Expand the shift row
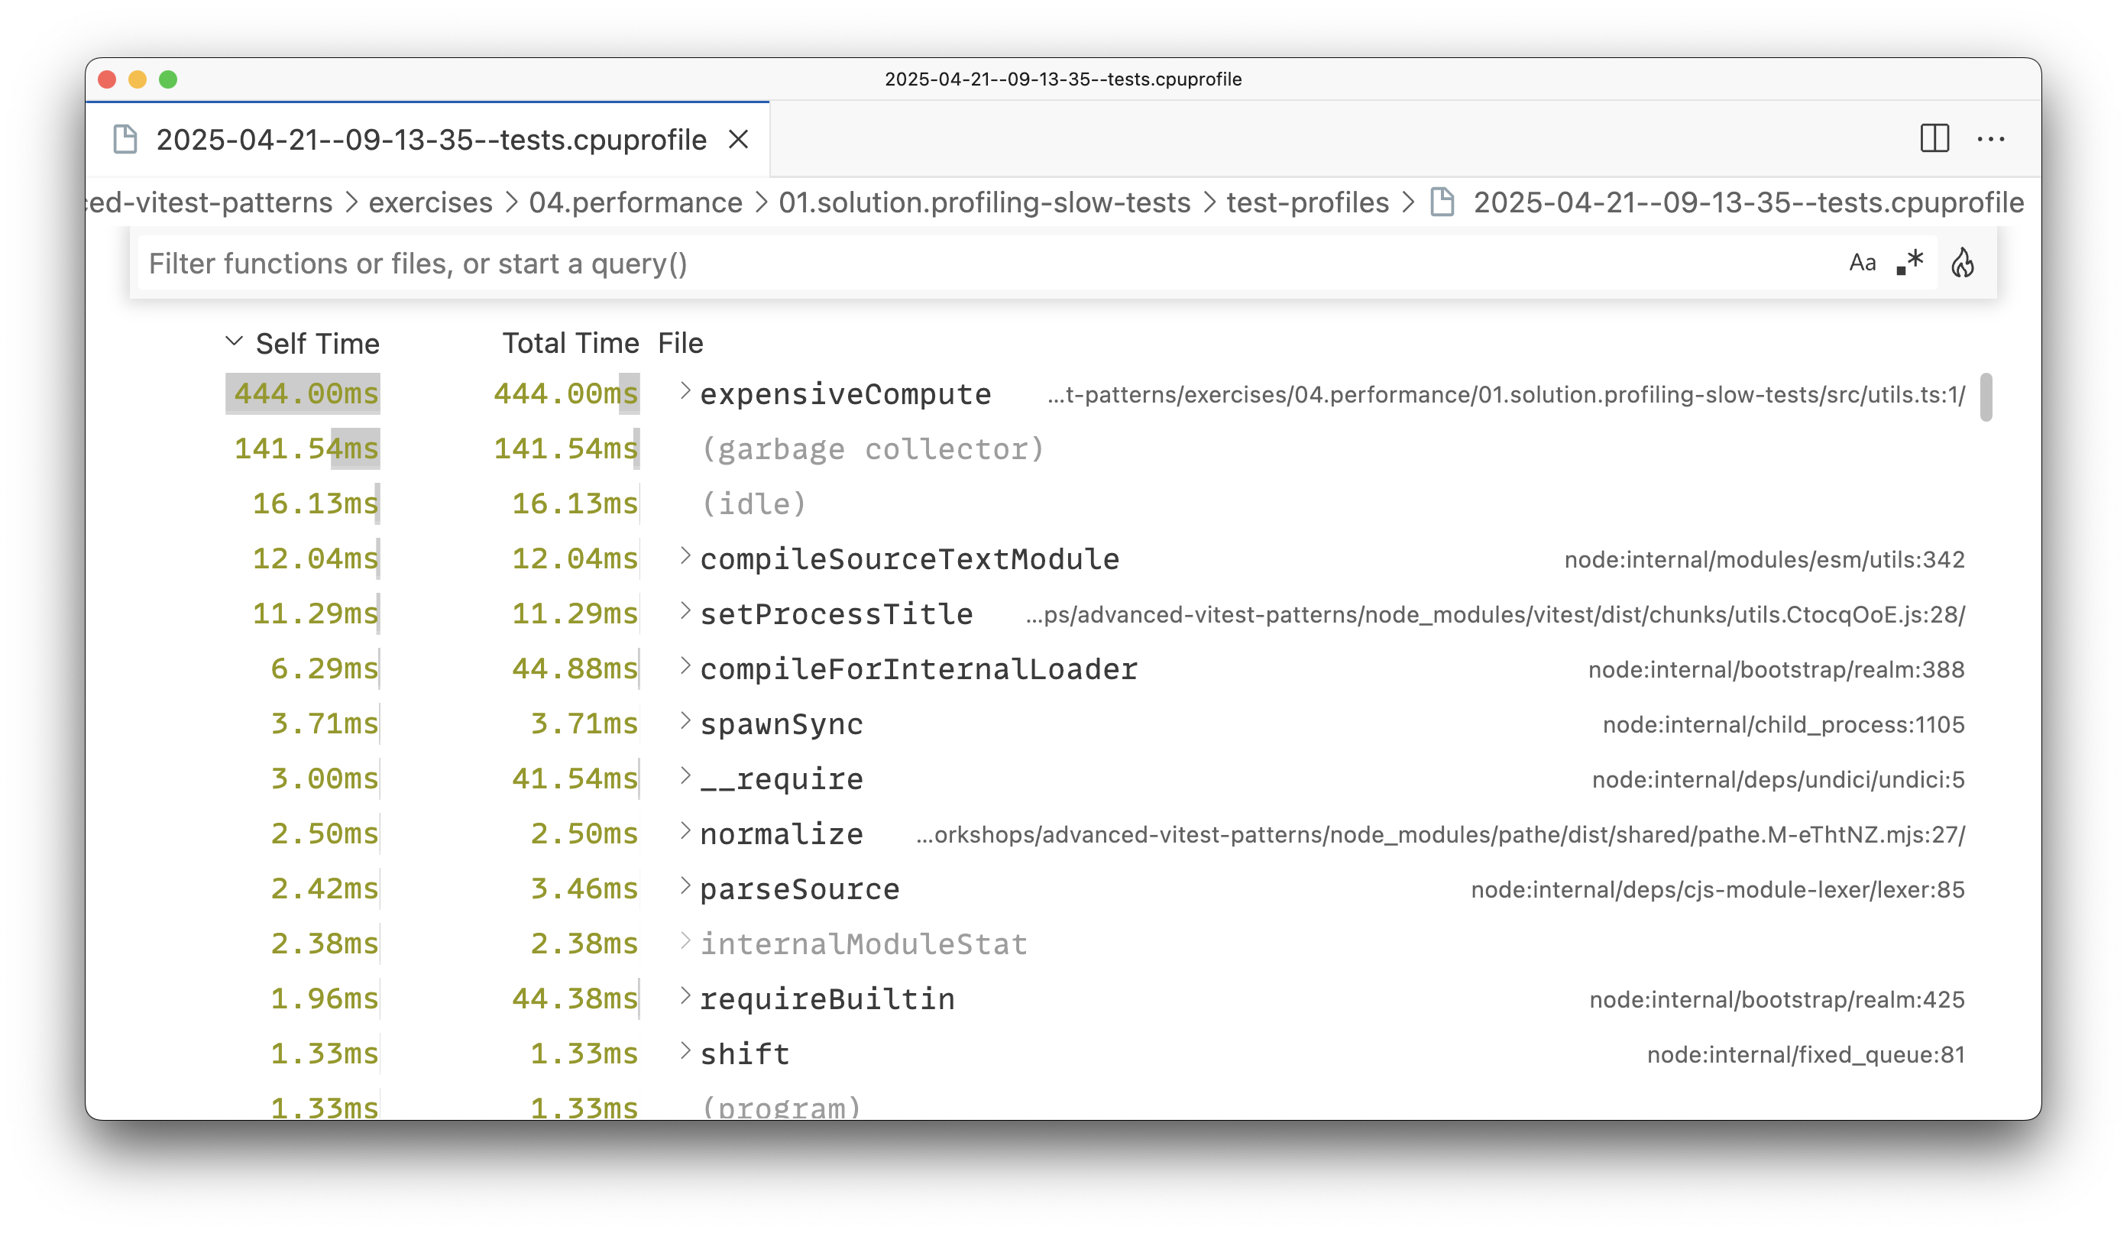This screenshot has width=2127, height=1233. (x=685, y=1051)
